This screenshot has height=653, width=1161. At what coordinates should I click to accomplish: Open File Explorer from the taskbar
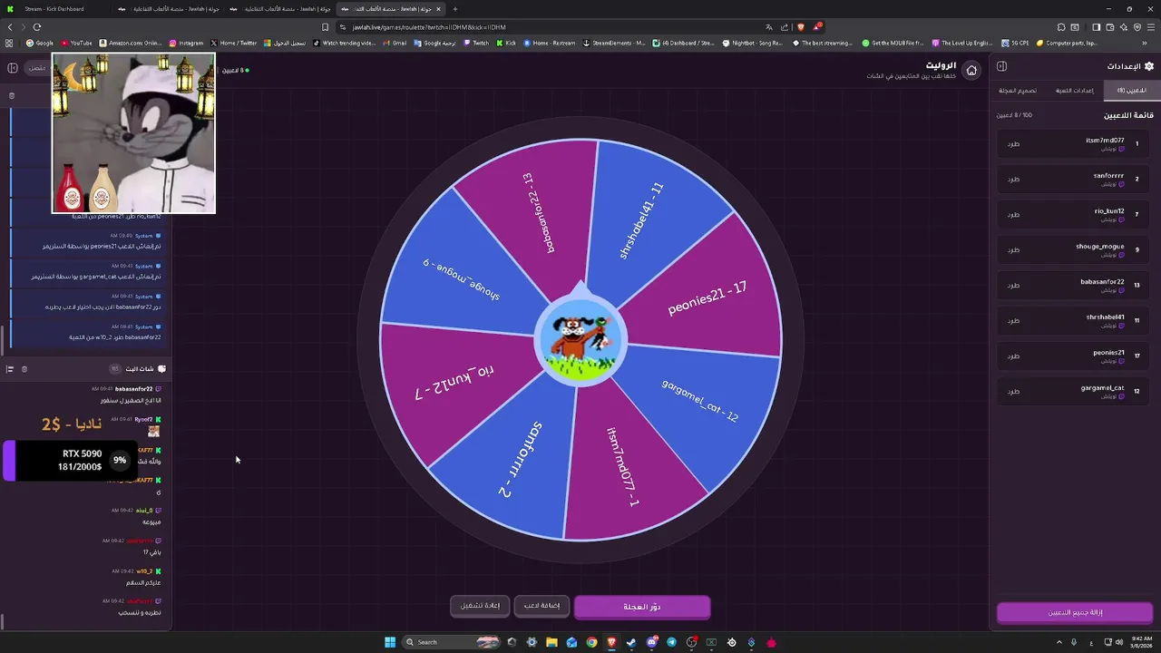point(551,642)
